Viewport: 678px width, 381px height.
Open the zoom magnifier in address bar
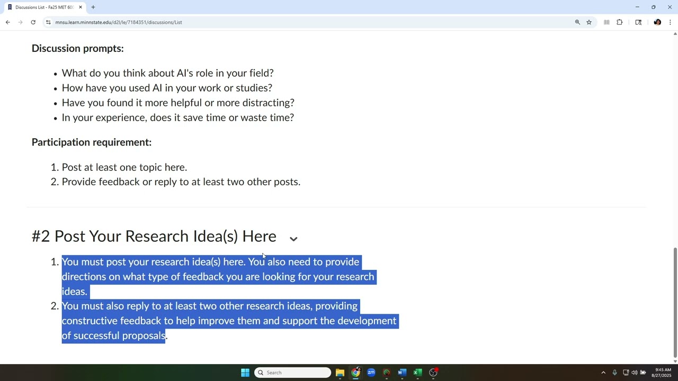(x=577, y=22)
